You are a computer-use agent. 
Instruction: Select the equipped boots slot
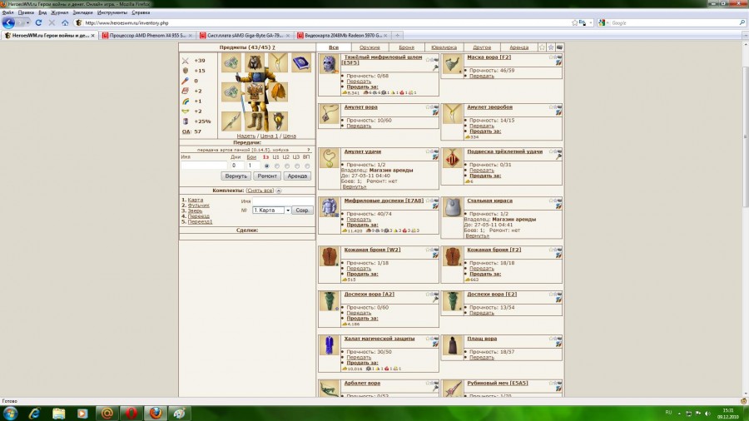(x=255, y=121)
